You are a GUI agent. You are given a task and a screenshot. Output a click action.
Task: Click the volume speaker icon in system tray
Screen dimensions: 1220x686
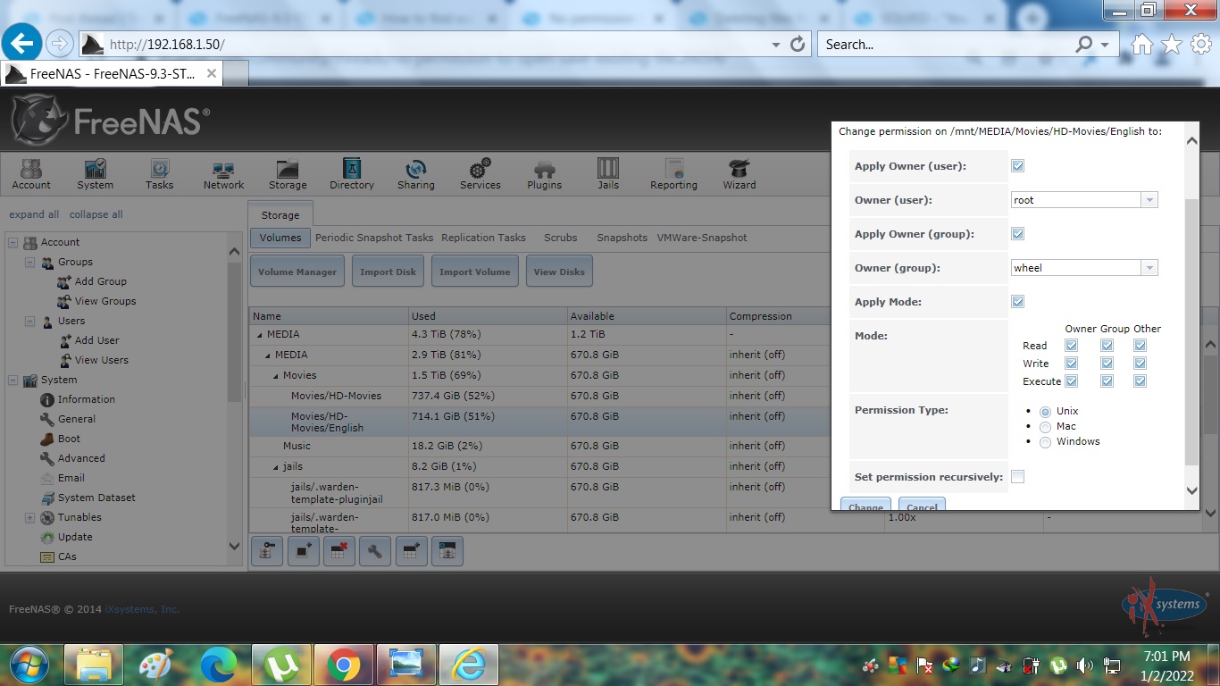(x=1085, y=665)
